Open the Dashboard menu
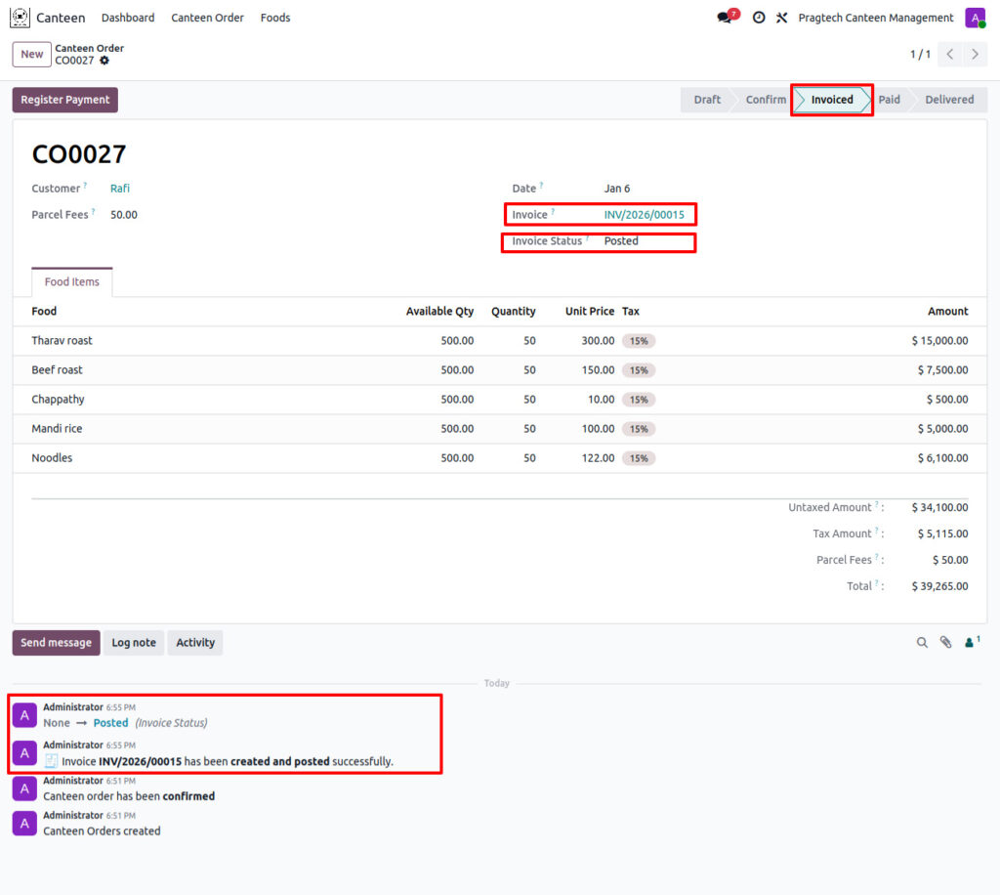The image size is (1000, 895). coord(128,18)
